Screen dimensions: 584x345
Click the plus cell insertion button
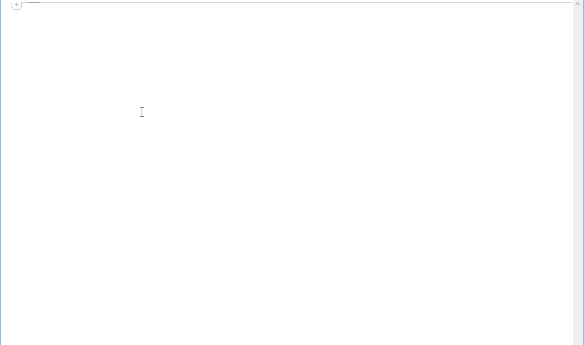tap(16, 5)
